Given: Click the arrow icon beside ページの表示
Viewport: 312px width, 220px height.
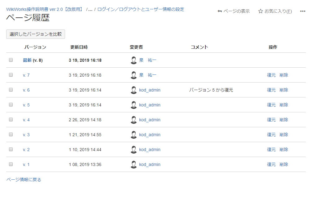Looking at the screenshot, I should (220, 11).
